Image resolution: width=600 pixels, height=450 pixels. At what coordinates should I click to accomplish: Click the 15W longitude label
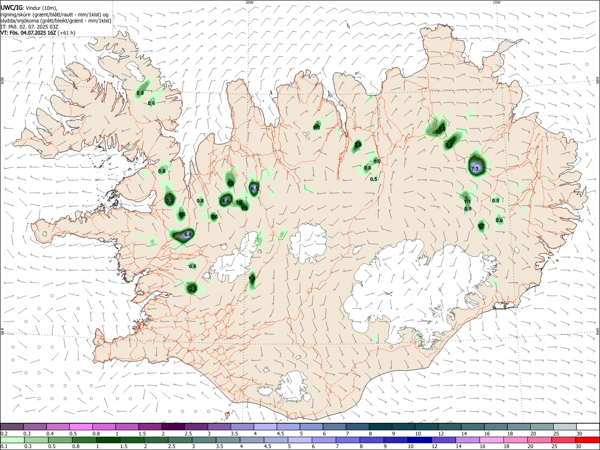tap(496, 2)
